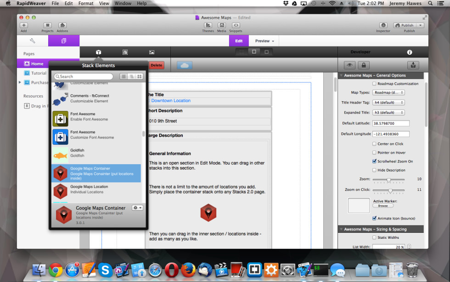Enable Static Widths checkbox
Viewport: 450px width, 282px height.
(374, 237)
